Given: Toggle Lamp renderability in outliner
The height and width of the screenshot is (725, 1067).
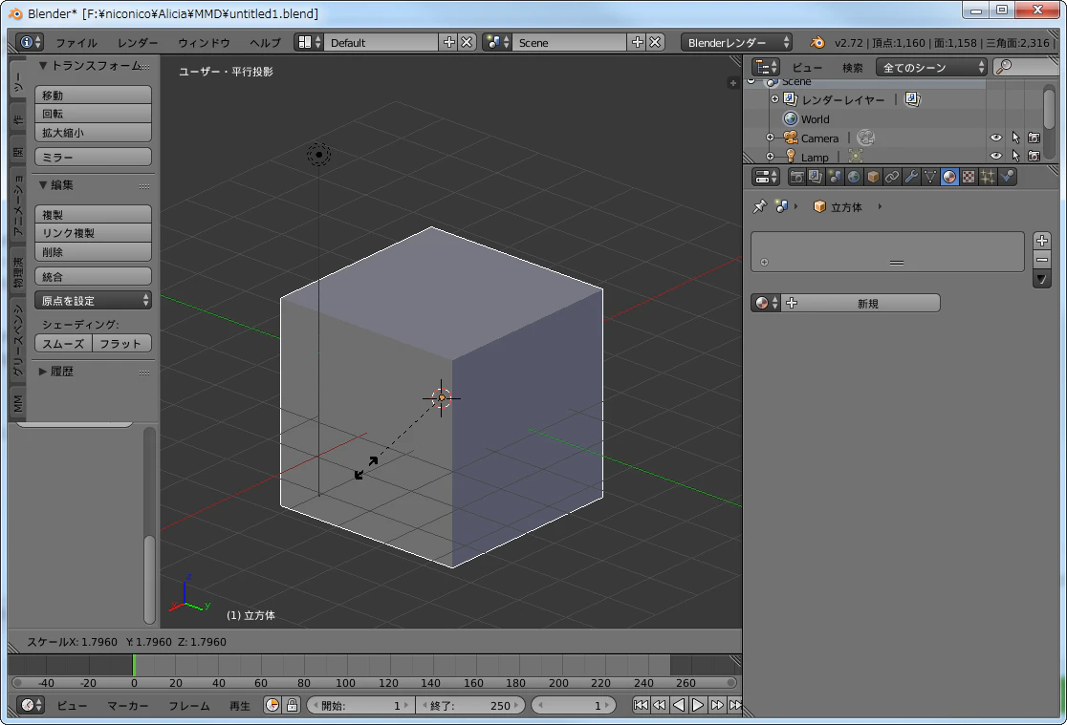Looking at the screenshot, I should (1034, 156).
